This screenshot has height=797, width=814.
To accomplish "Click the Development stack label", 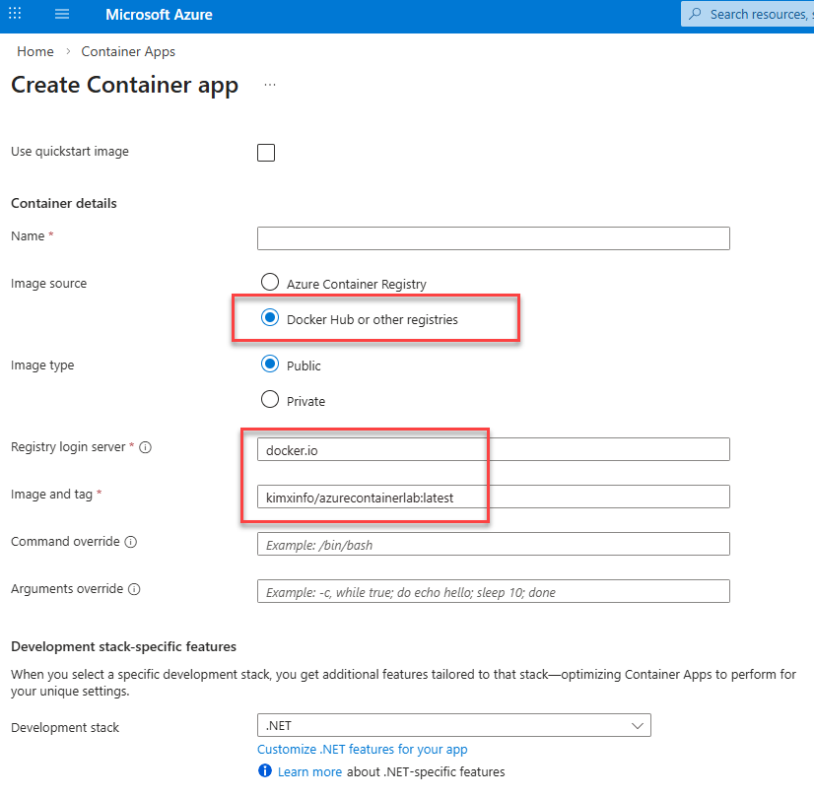I will (x=65, y=728).
